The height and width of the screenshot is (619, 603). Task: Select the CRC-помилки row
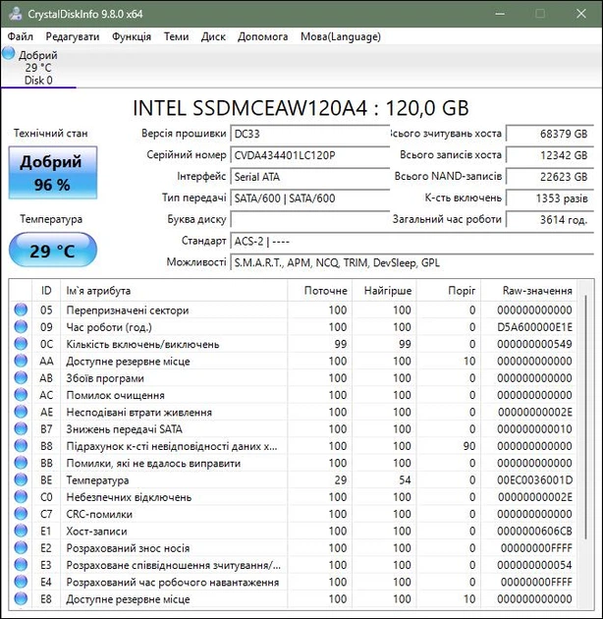pyautogui.click(x=293, y=514)
